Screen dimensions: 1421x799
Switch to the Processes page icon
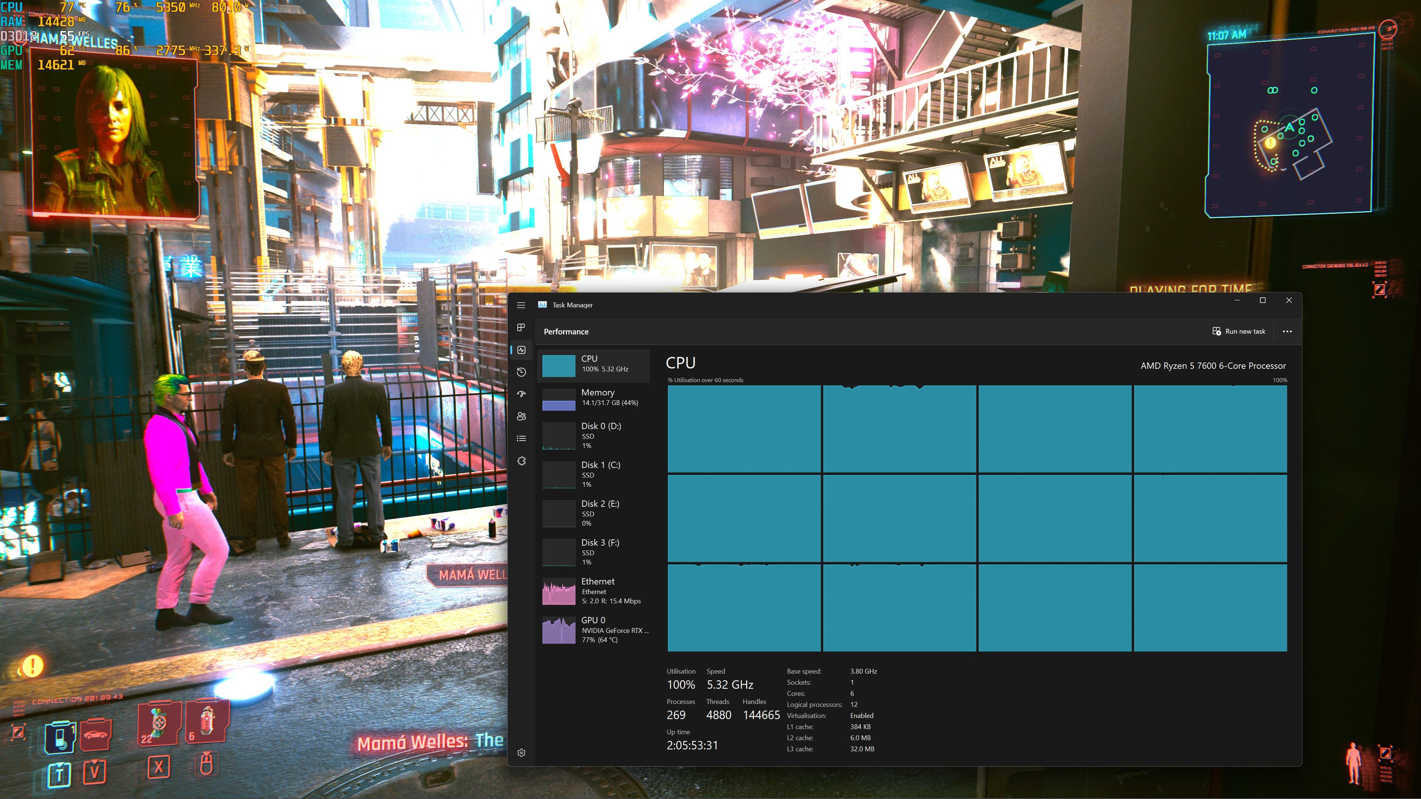(x=521, y=327)
